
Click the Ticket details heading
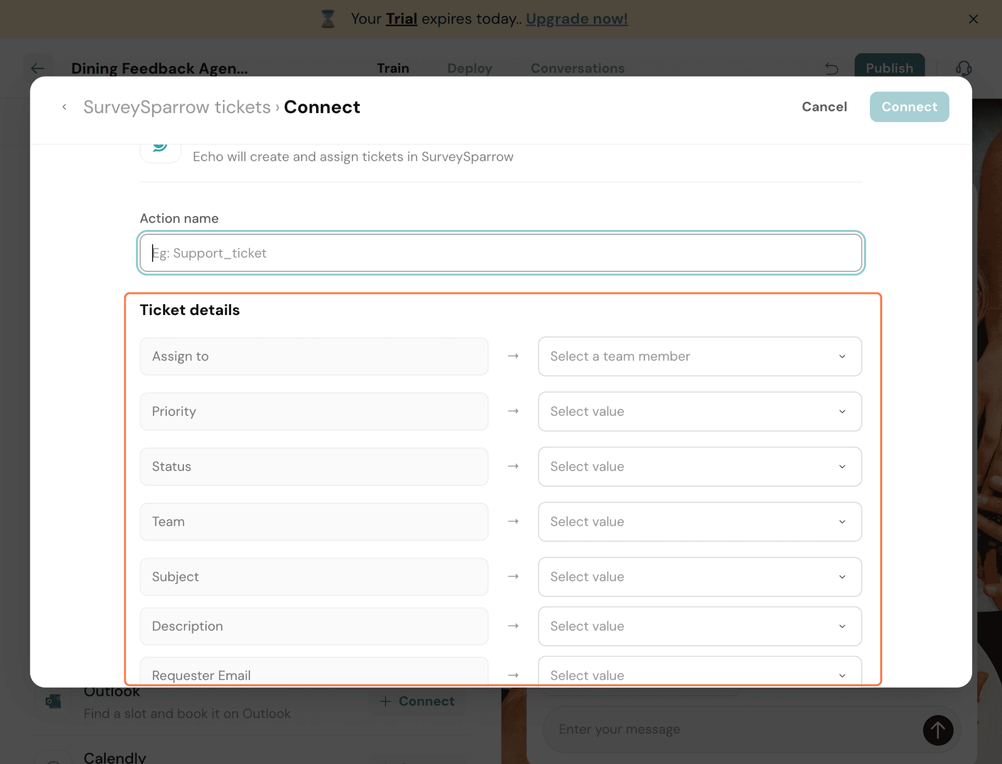(x=190, y=310)
